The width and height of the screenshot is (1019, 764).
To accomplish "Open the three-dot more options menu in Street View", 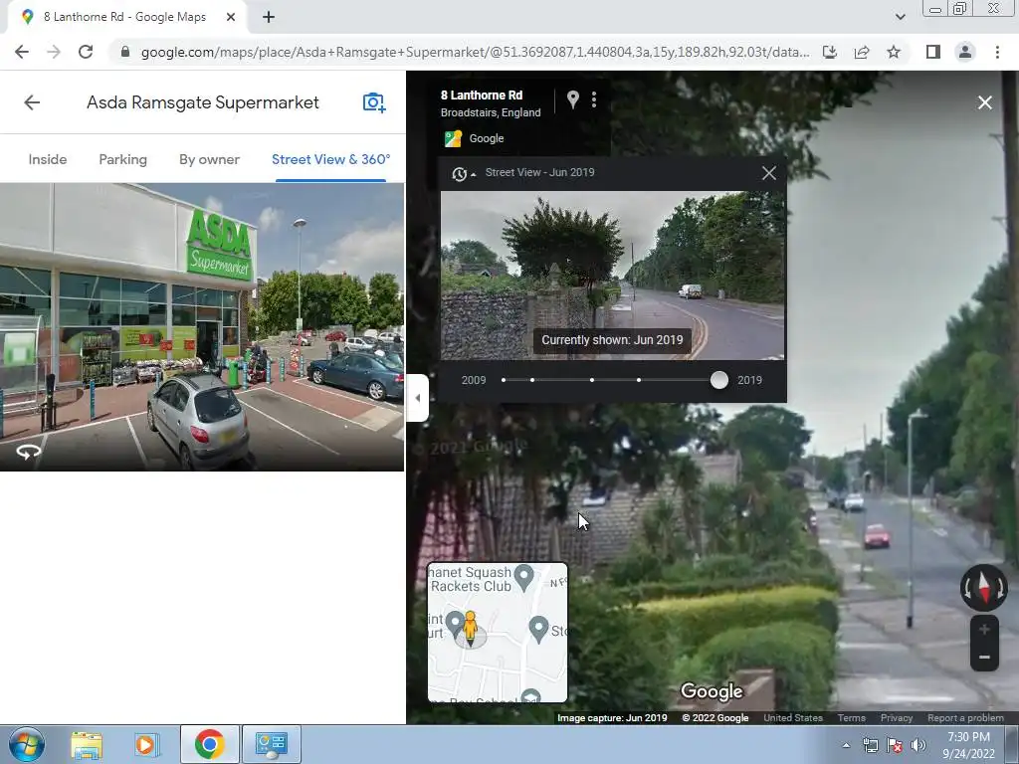I will [x=594, y=99].
